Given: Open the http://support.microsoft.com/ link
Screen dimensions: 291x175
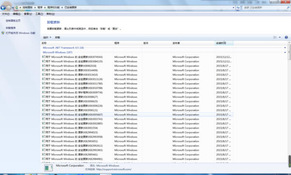Looking at the screenshot, I should click(114, 169).
